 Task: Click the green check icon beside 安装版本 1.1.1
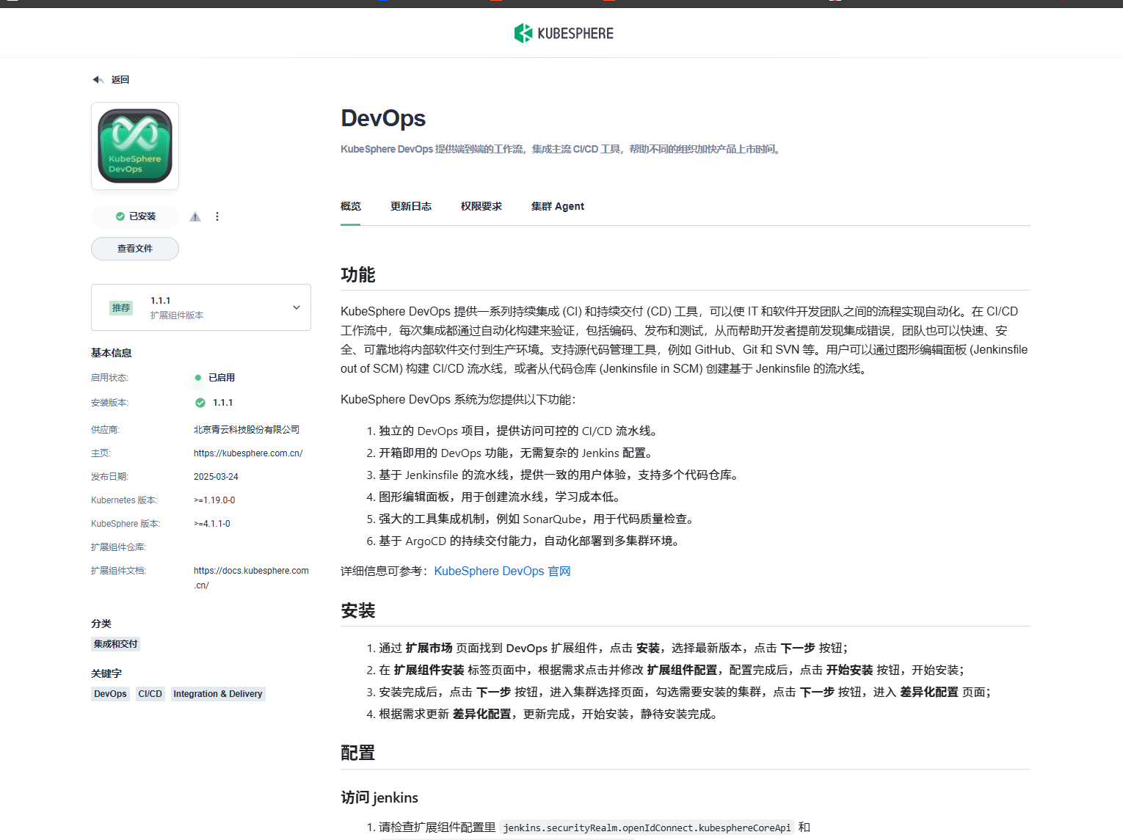pos(200,403)
